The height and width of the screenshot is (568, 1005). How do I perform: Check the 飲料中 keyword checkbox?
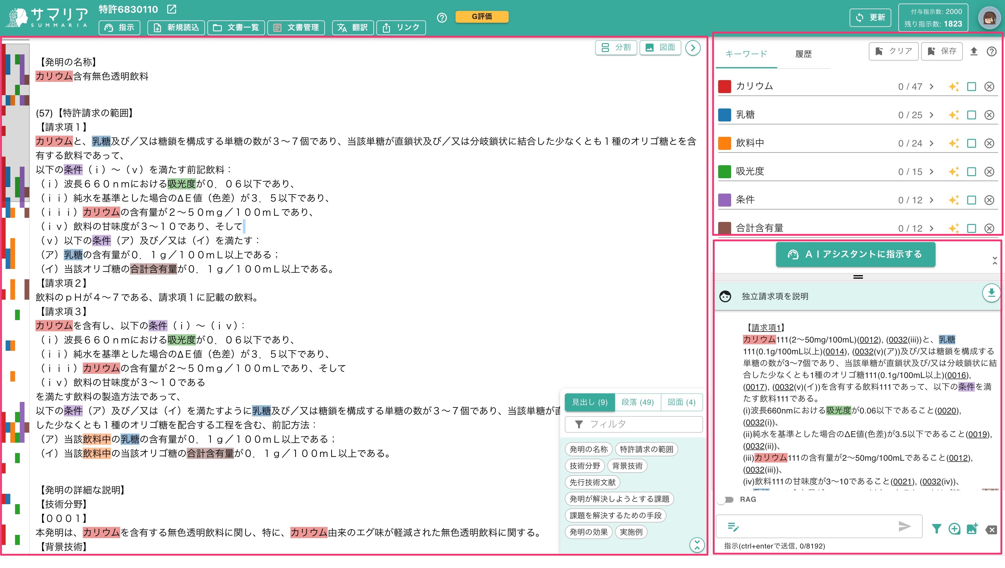pyautogui.click(x=971, y=143)
